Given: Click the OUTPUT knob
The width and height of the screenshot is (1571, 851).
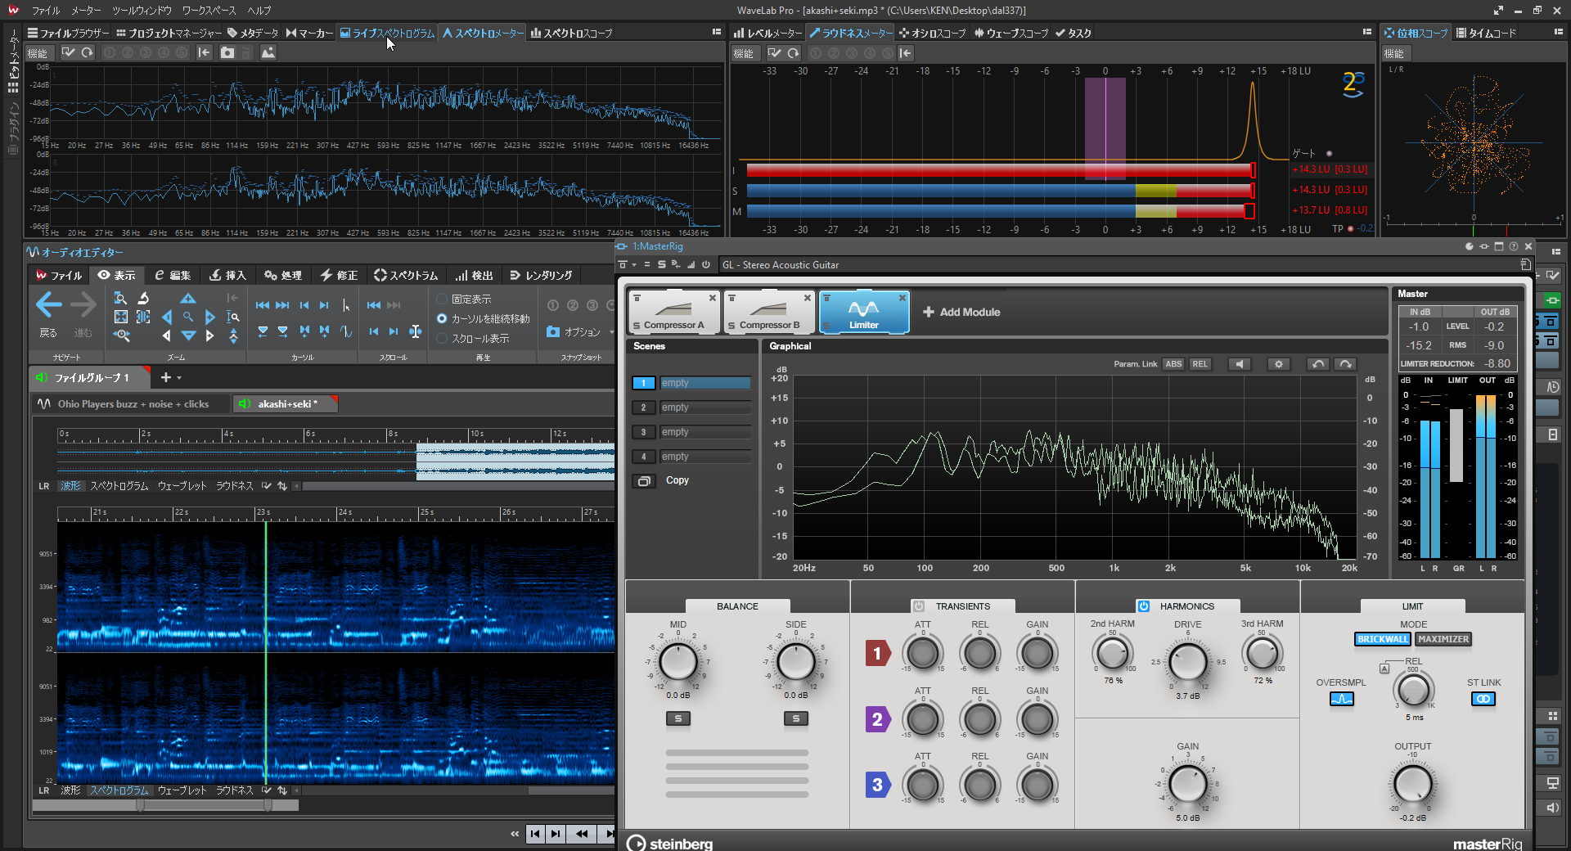Looking at the screenshot, I should 1413,785.
